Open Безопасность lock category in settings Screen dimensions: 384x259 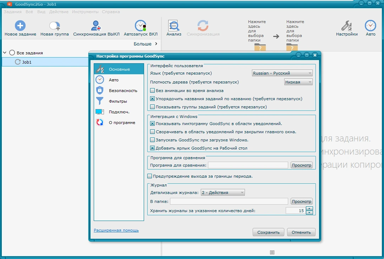coord(119,91)
